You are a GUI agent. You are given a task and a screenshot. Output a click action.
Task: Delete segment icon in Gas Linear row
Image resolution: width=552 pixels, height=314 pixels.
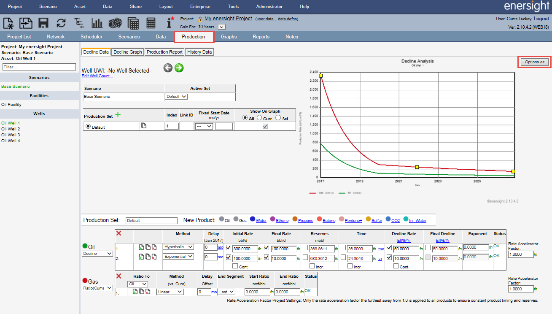(148, 291)
